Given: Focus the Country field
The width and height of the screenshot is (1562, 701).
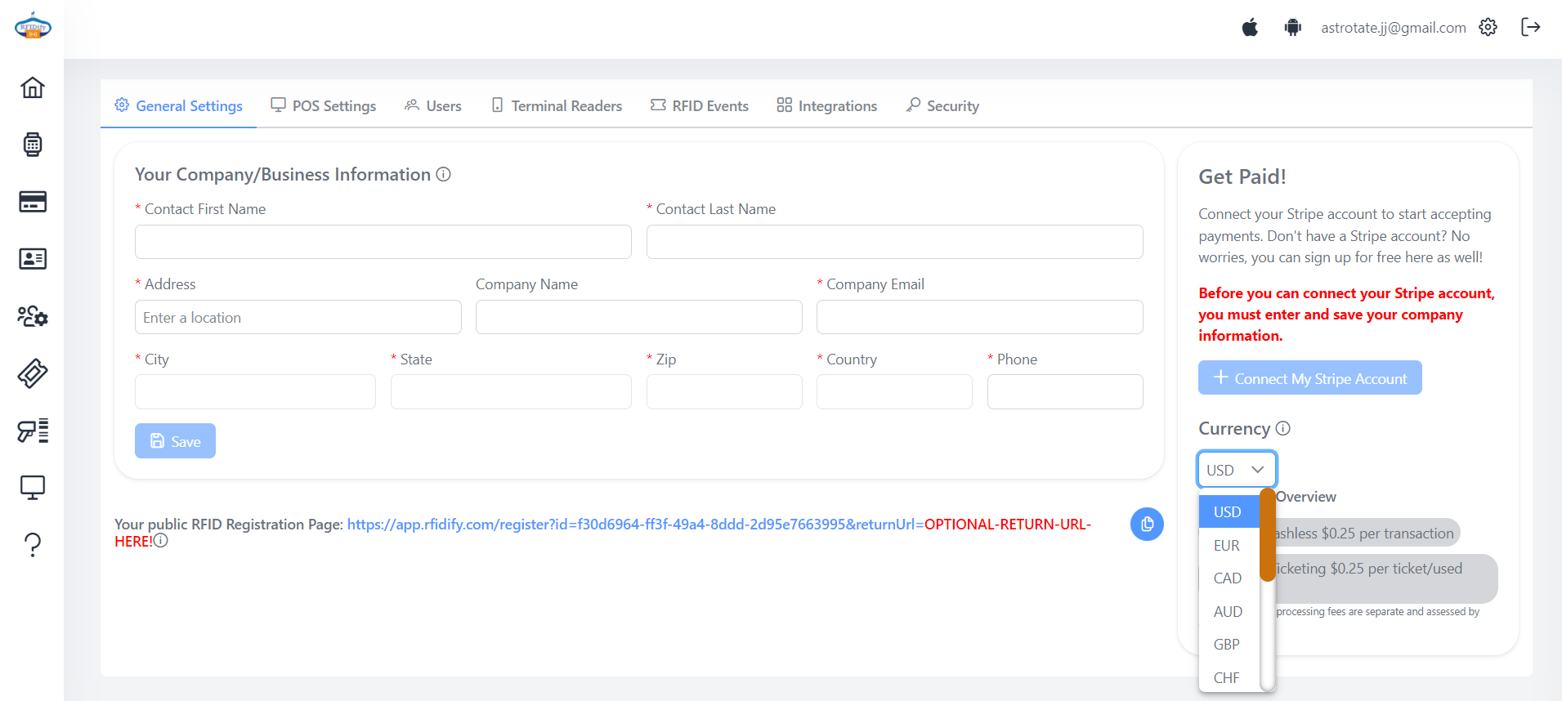Looking at the screenshot, I should (894, 391).
